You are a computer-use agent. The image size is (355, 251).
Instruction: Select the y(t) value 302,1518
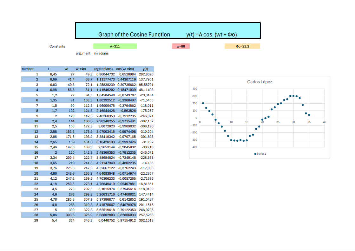146,220
